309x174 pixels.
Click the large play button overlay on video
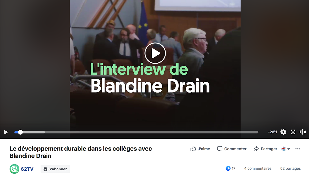pos(155,53)
